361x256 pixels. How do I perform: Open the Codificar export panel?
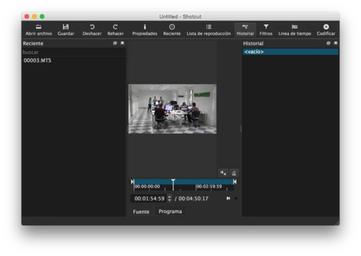(326, 30)
